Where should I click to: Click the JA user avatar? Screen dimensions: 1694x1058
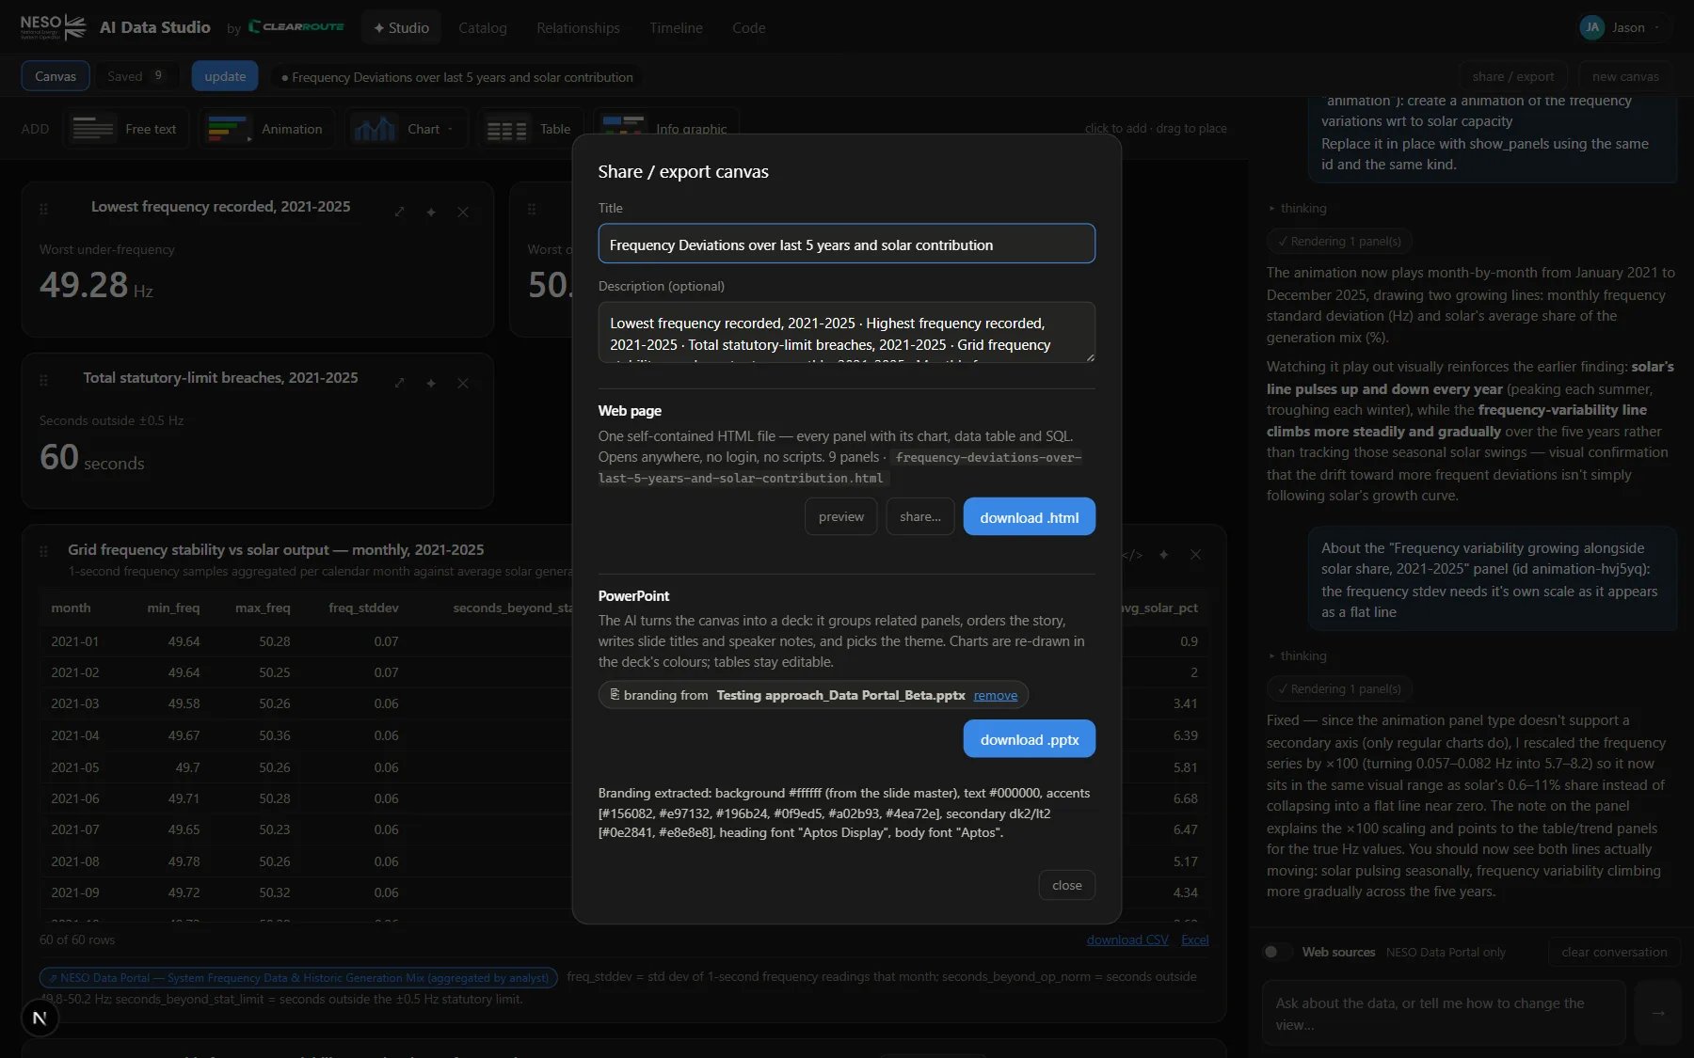pos(1591,27)
